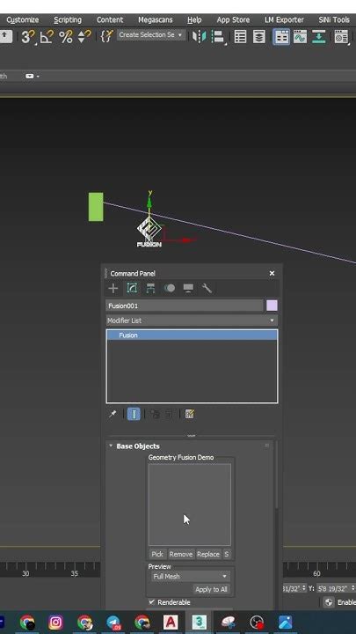Select Fusion entry in modifier stack

click(x=192, y=335)
